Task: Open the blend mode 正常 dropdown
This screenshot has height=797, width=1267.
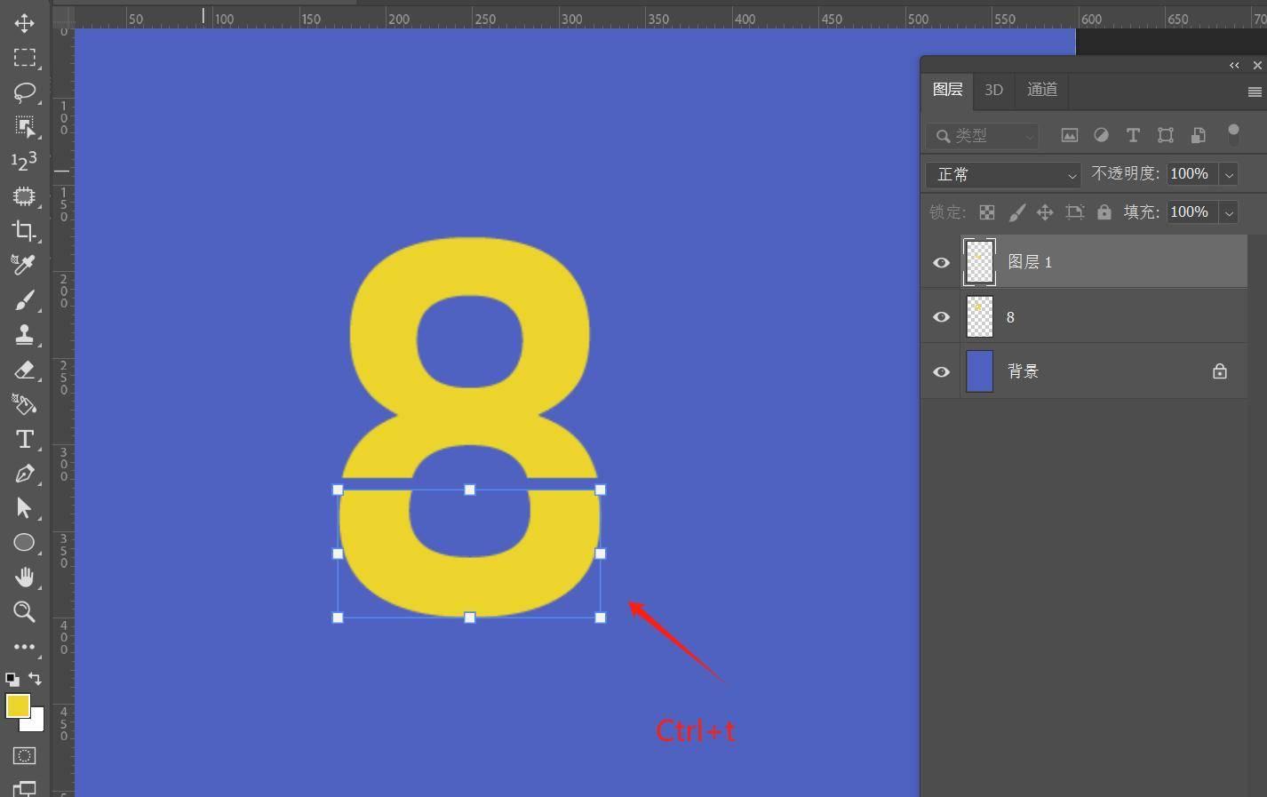Action: 1003,175
